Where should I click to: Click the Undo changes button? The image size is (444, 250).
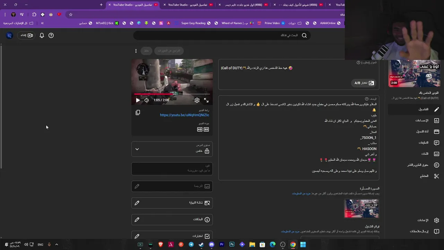click(169, 51)
